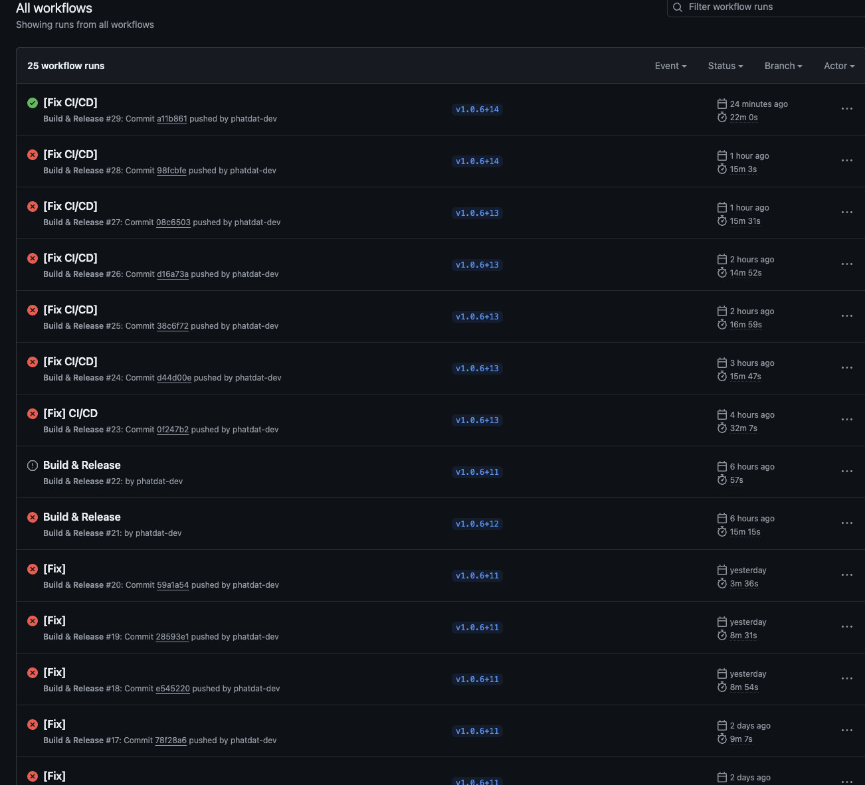Image resolution: width=865 pixels, height=785 pixels.
Task: Click green success status icon of run #29
Action: 33,103
